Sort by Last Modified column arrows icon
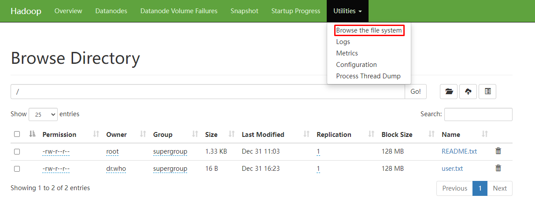The width and height of the screenshot is (535, 206). coord(307,134)
